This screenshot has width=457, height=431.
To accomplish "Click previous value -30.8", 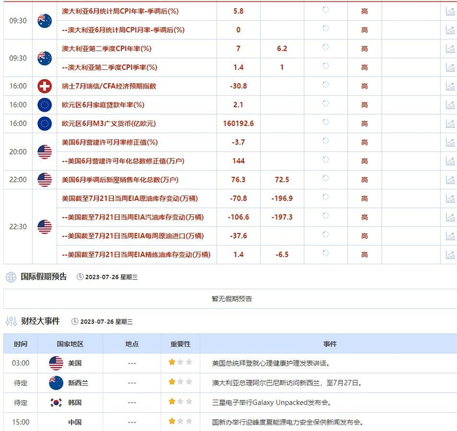I will 238,86.
